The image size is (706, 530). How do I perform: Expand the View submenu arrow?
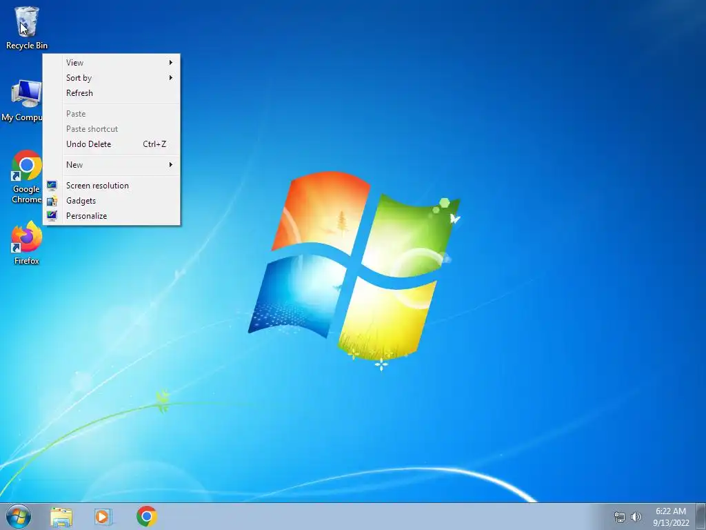pyautogui.click(x=171, y=63)
